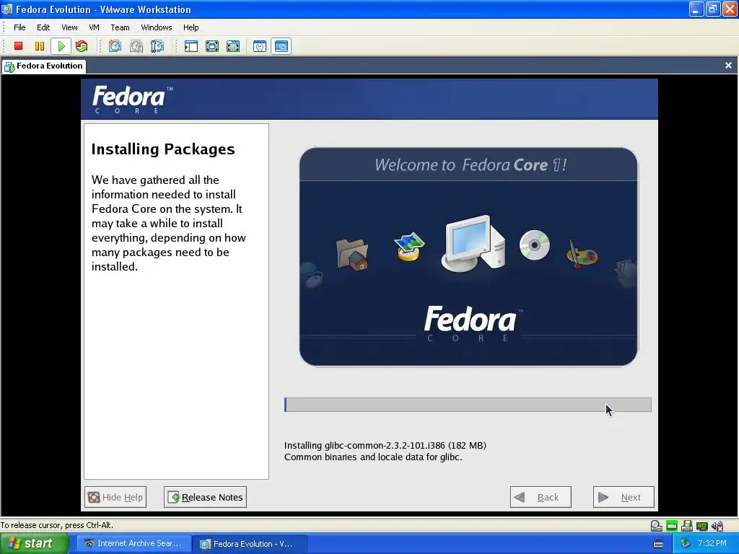Viewport: 739px width, 554px height.
Task: Open the Snapshot Manager wrench icon
Action: (x=157, y=46)
